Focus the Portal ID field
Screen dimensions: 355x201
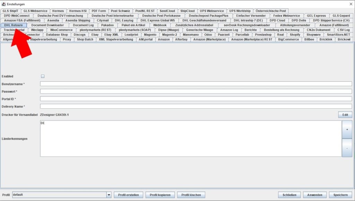click(196, 99)
